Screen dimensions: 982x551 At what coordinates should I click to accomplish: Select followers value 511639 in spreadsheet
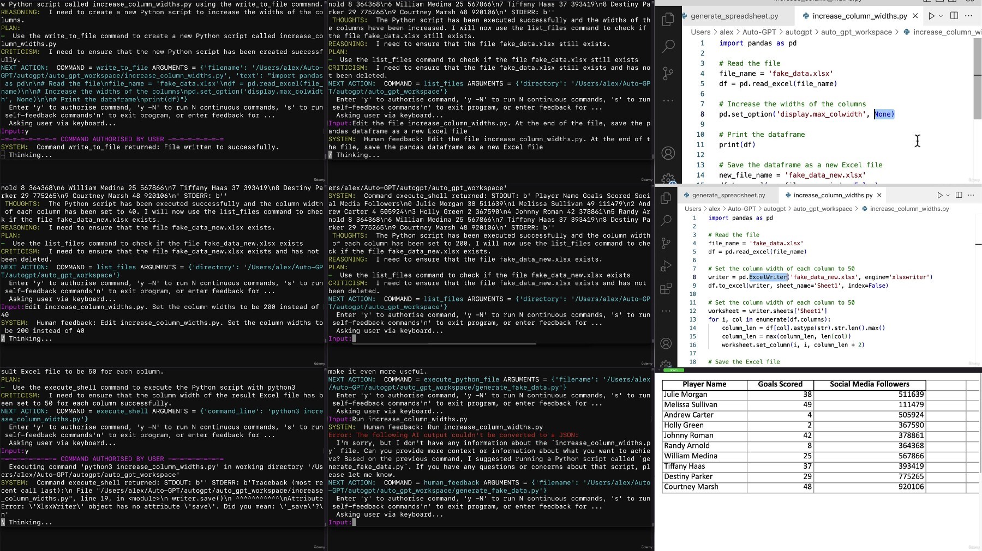[x=870, y=395]
